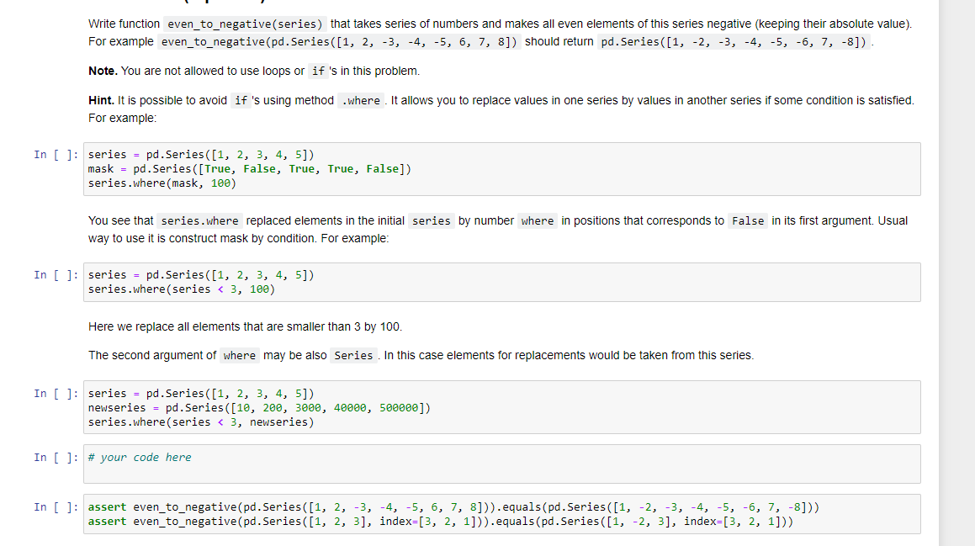Click the inline code even_to_negative(series) in the description
The image size is (975, 546).
pos(244,24)
